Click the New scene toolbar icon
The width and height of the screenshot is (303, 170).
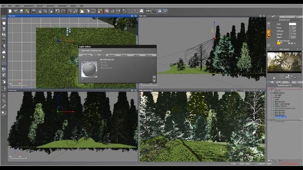[10, 11]
